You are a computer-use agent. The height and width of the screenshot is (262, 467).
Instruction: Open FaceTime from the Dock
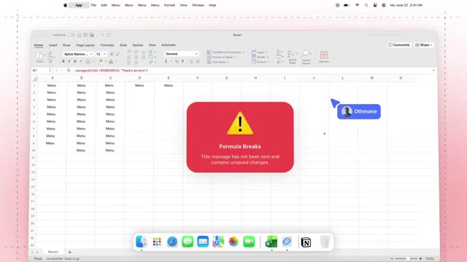249,242
